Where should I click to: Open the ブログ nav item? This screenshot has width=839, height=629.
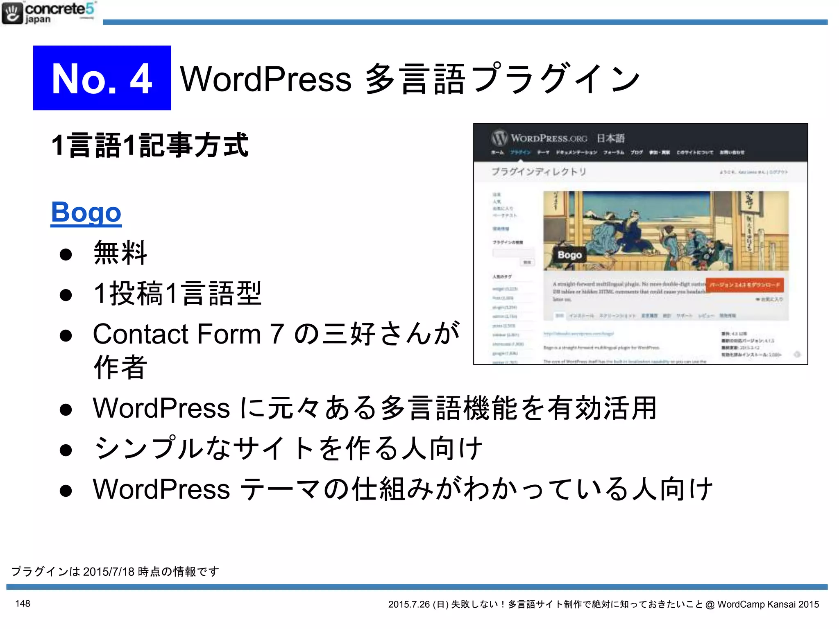coord(637,152)
